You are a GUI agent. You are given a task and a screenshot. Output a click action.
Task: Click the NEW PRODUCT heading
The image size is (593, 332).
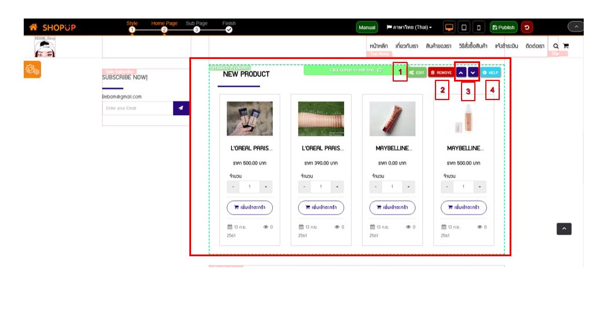(x=246, y=74)
